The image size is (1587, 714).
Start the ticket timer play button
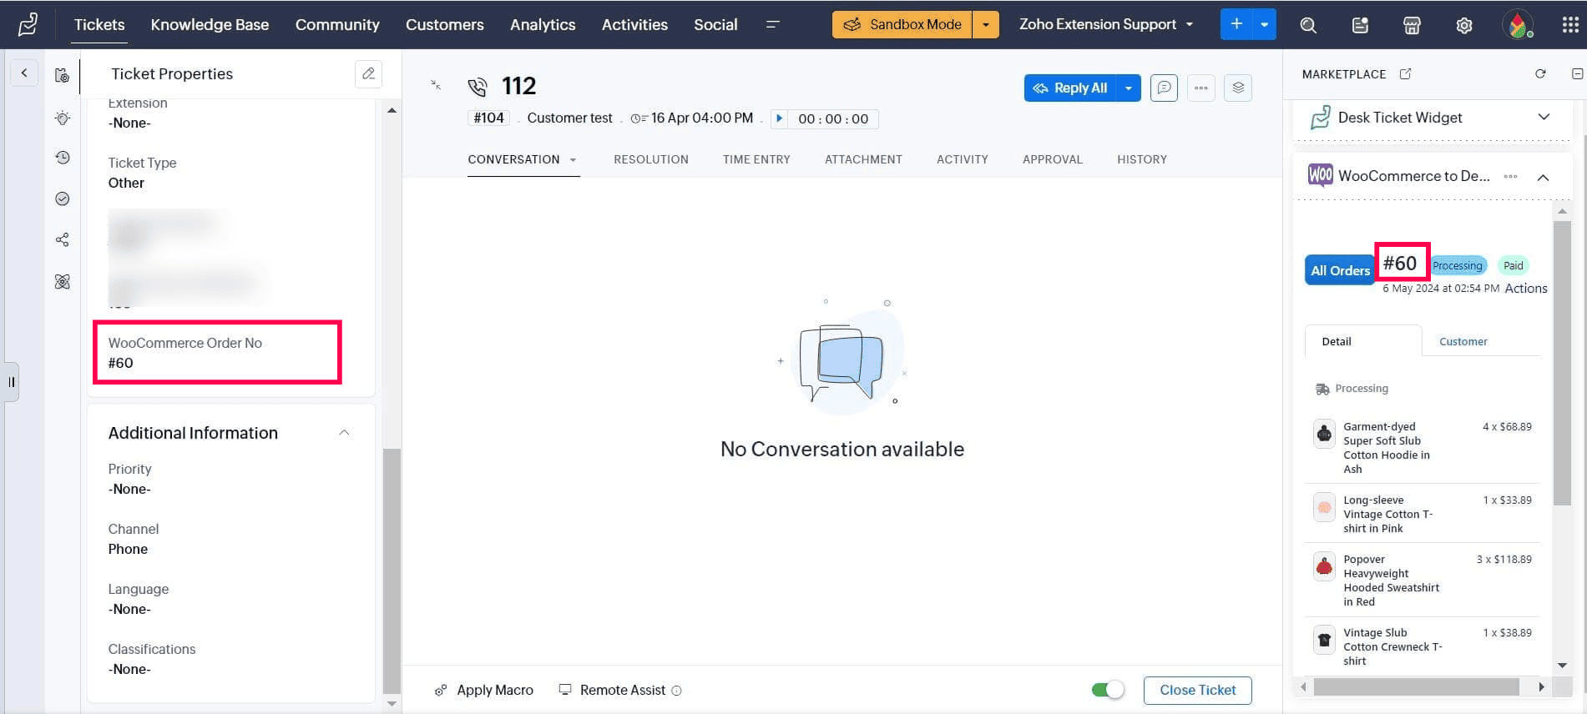779,118
